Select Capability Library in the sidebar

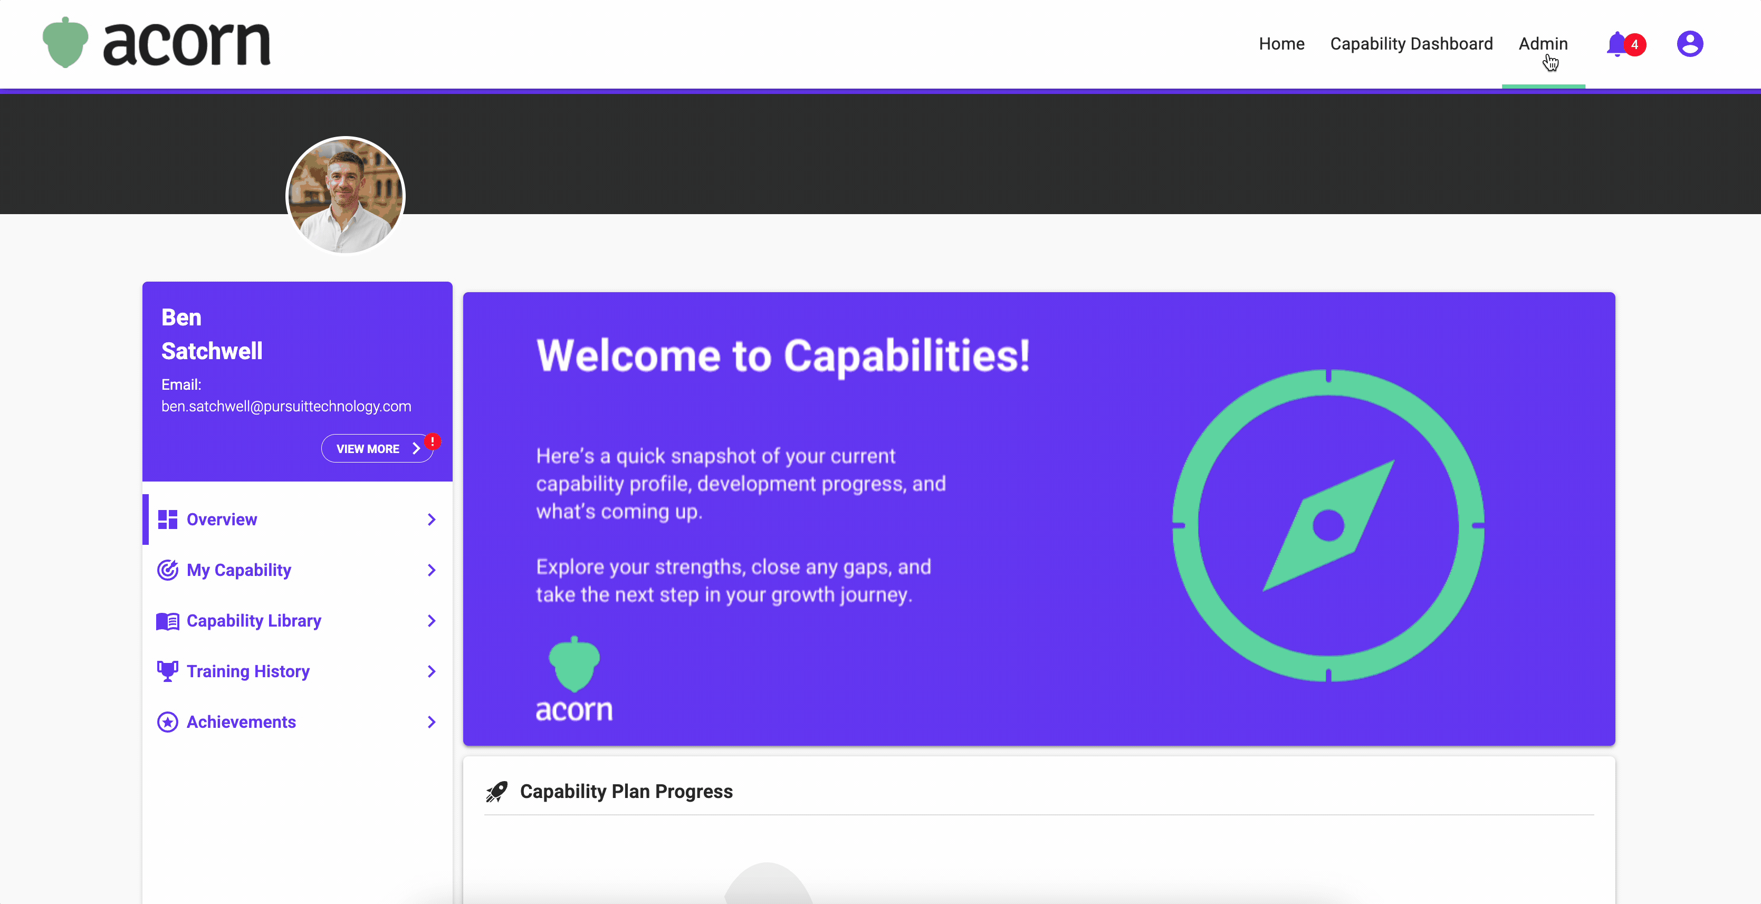click(298, 620)
